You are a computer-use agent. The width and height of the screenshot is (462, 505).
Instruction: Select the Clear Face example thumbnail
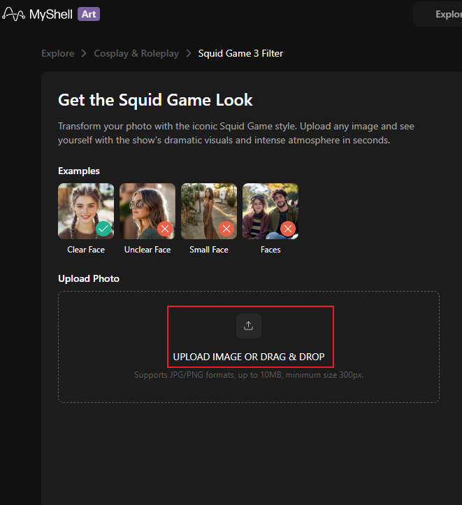tap(86, 211)
